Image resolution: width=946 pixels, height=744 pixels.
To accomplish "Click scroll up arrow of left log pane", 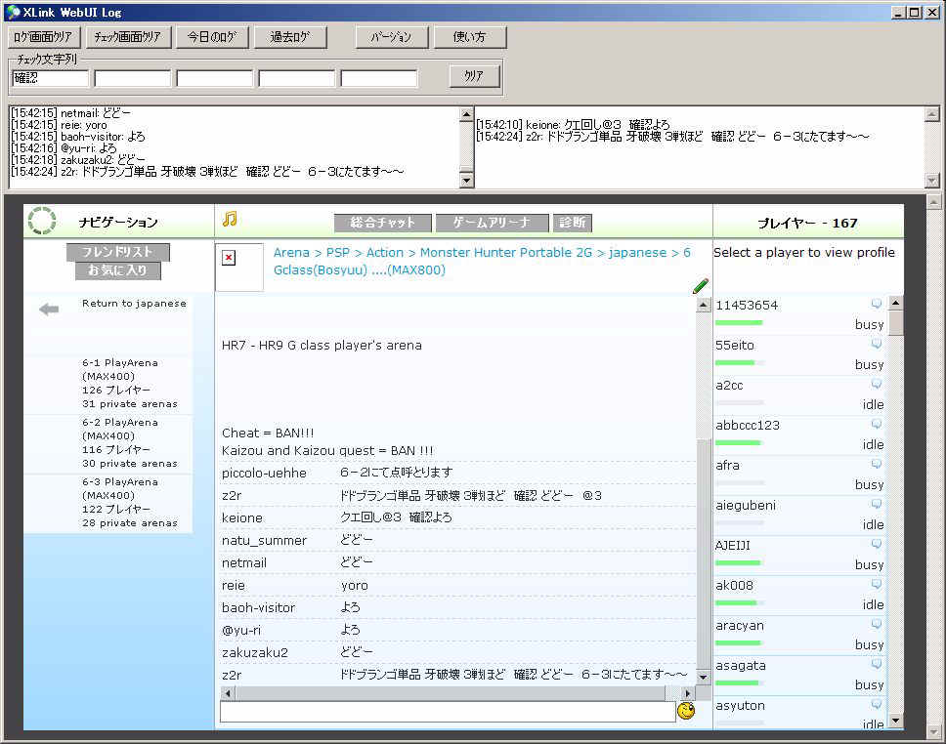I will pos(466,114).
